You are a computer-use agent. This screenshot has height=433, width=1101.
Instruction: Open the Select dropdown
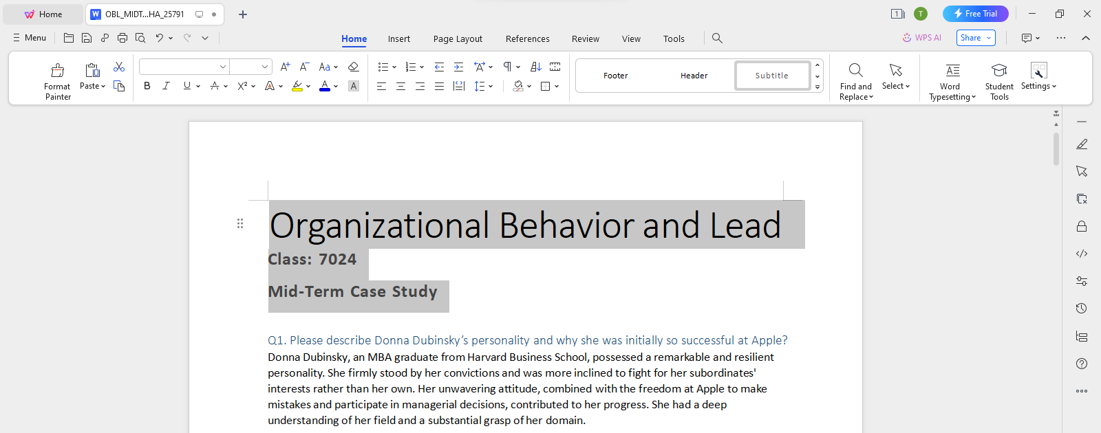895,86
